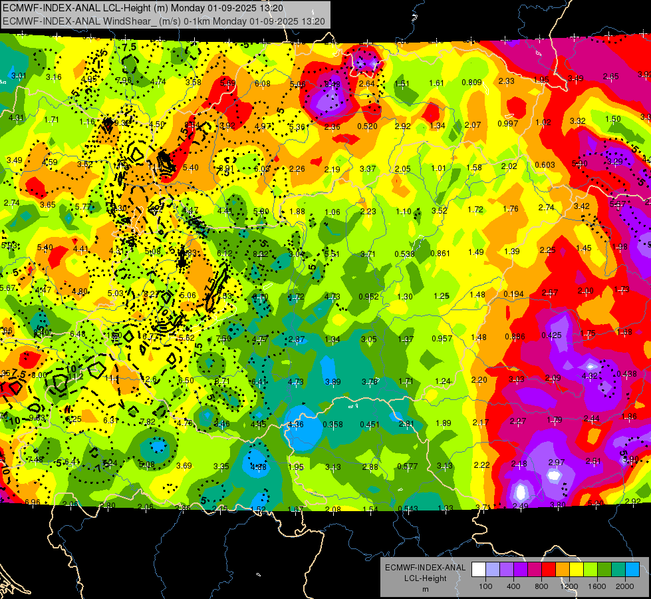Viewport: 651px width, 599px height.
Task: Click the yellow swatch in the color legend
Action: 577,570
